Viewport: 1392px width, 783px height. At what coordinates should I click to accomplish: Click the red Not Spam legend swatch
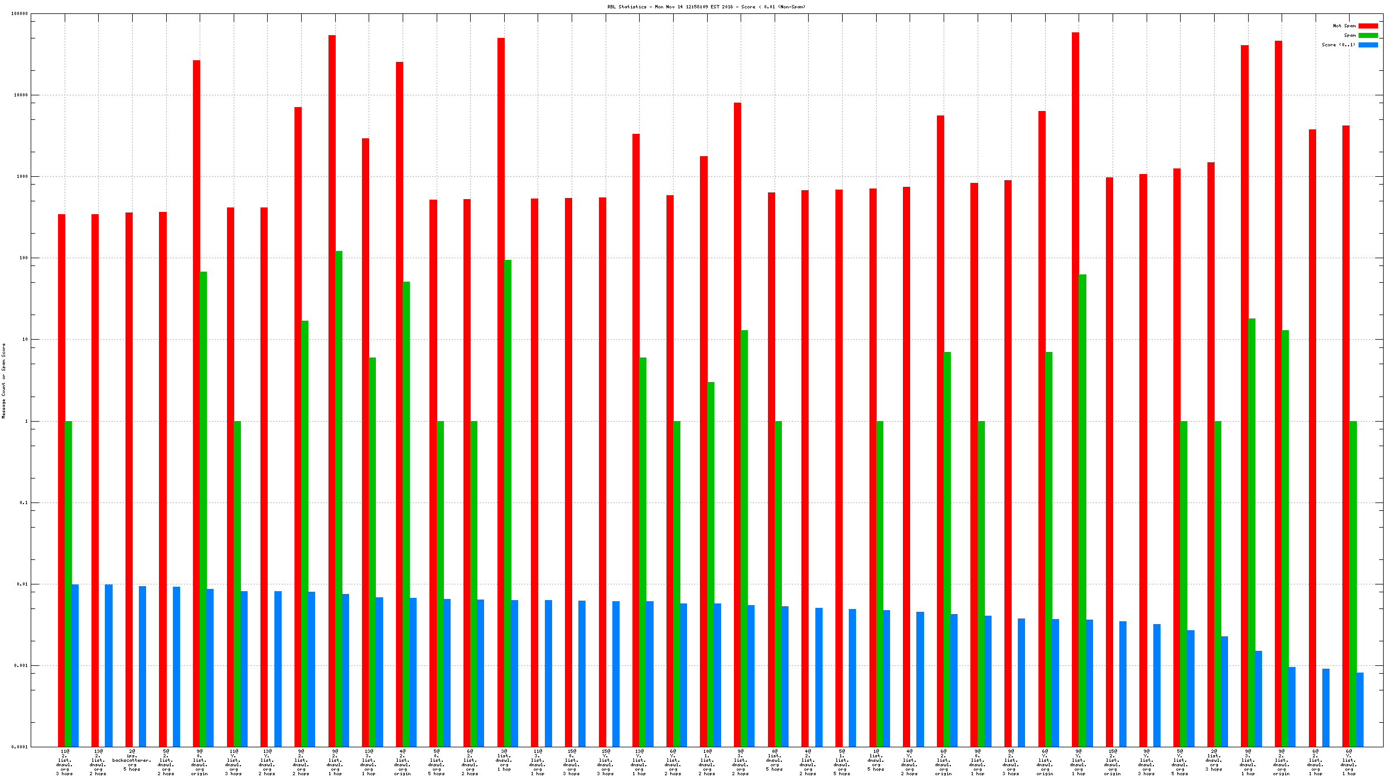coord(1367,26)
